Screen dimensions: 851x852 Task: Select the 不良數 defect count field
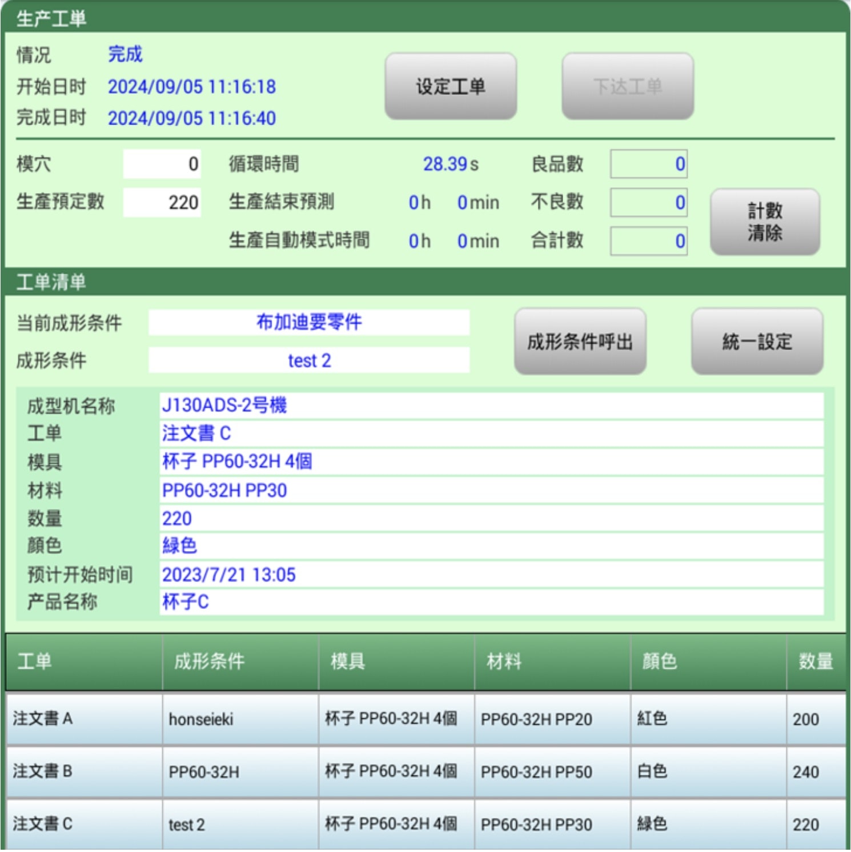(648, 203)
